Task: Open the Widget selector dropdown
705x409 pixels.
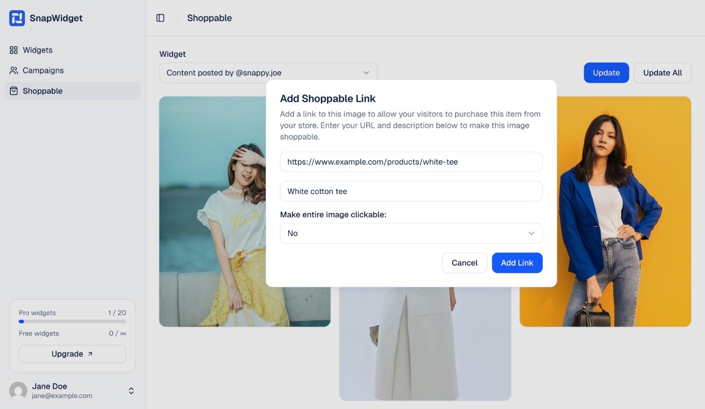Action: 268,73
